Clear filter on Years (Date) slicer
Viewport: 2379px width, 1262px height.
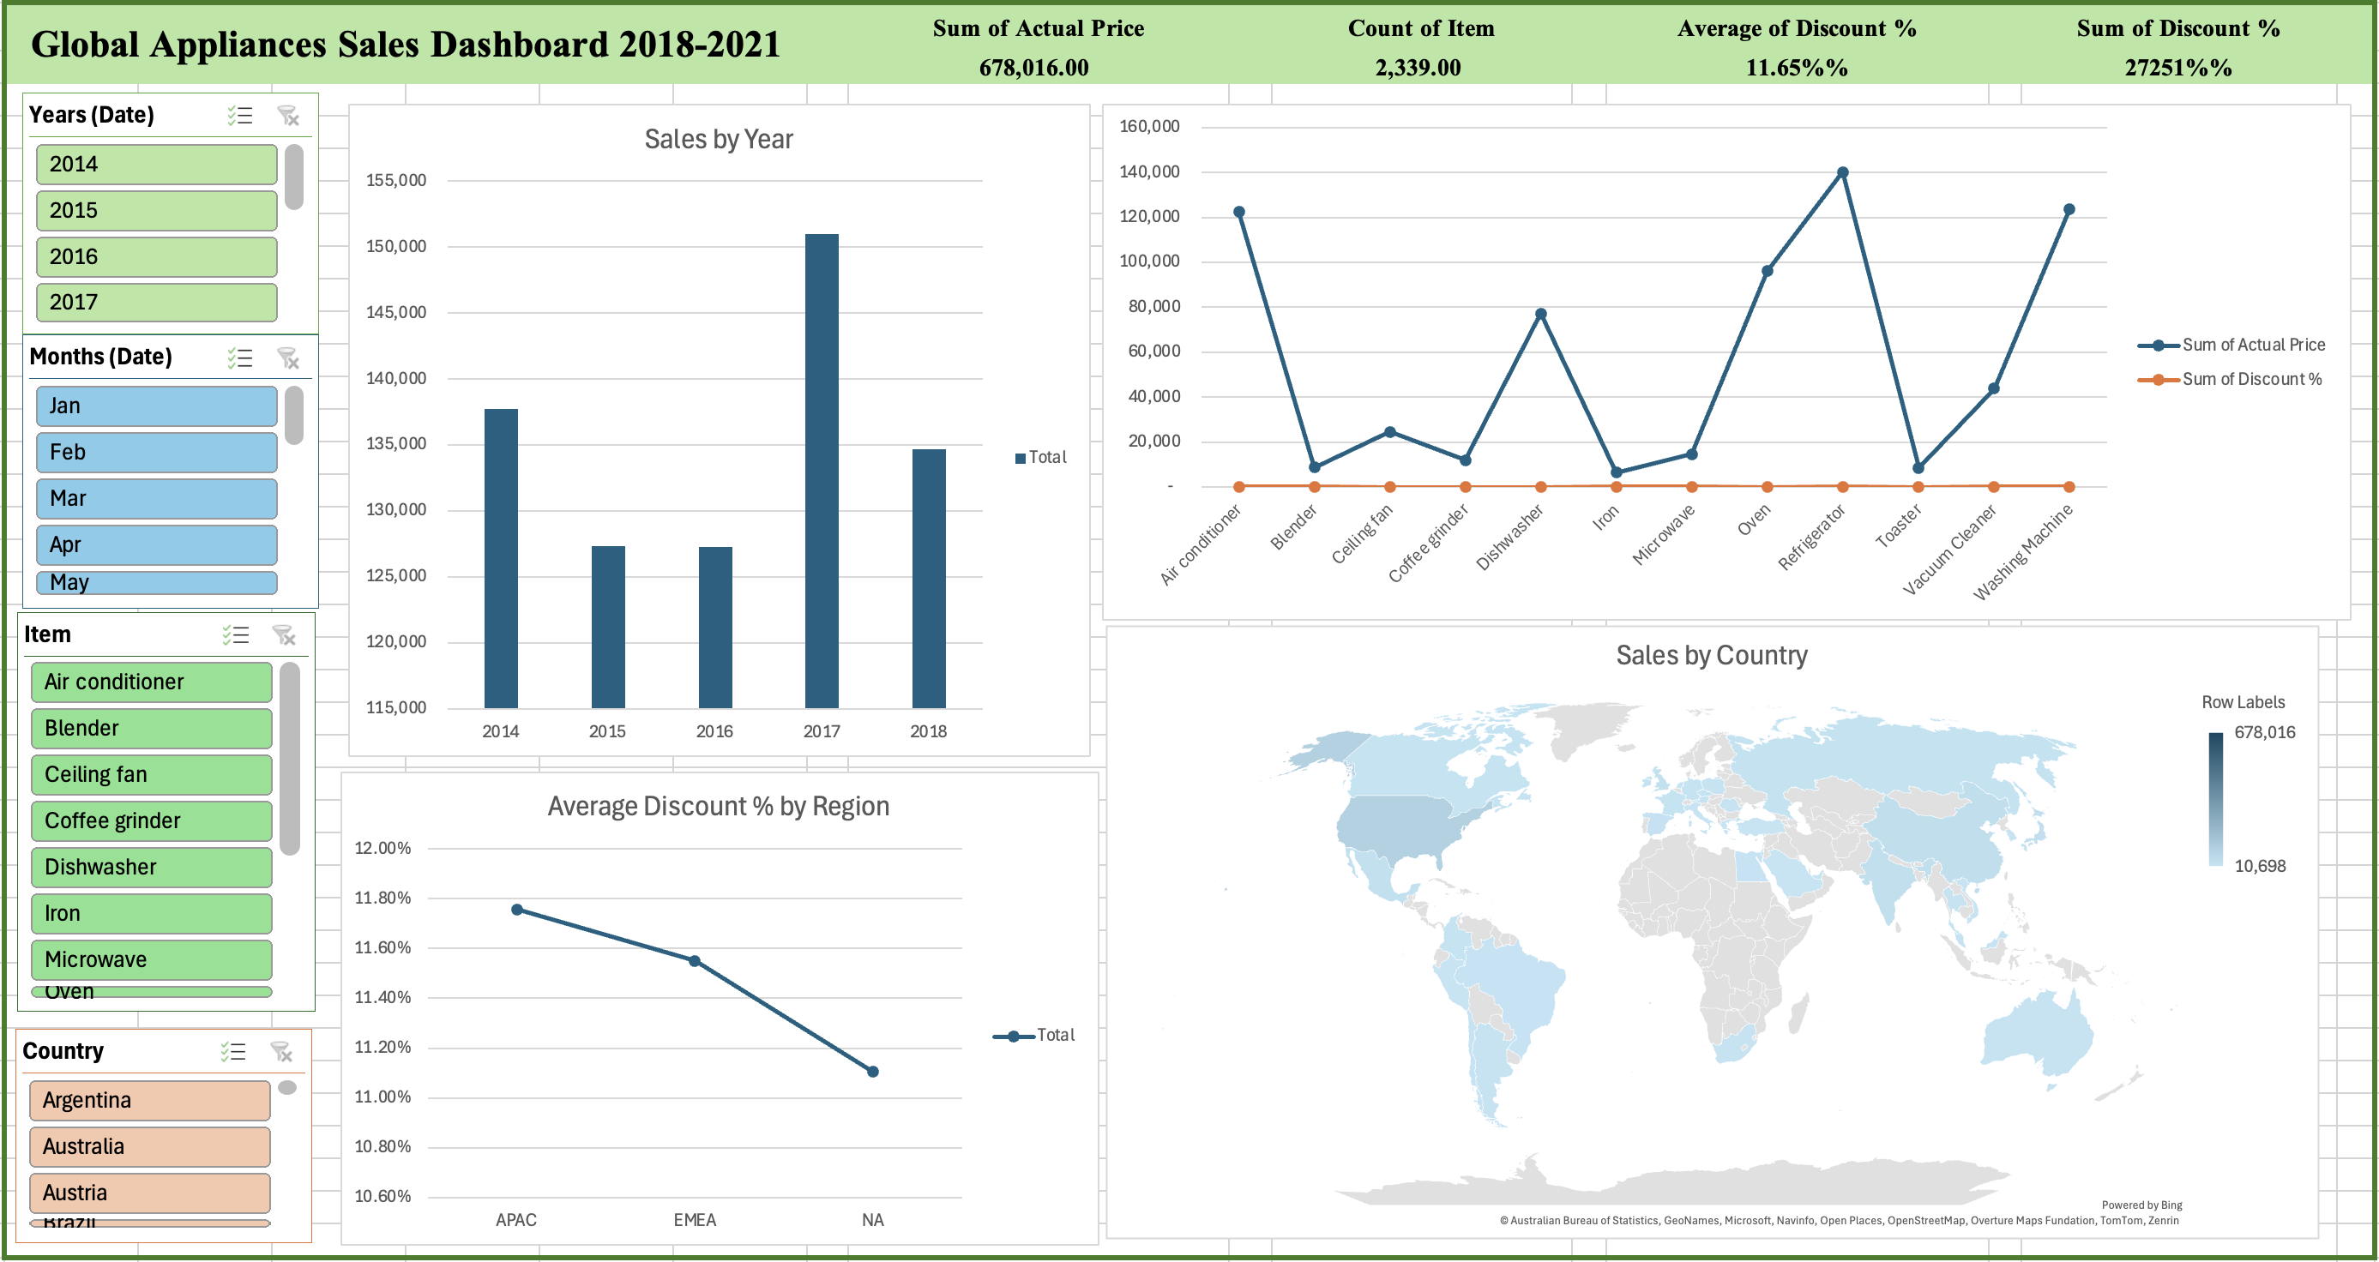pos(288,116)
